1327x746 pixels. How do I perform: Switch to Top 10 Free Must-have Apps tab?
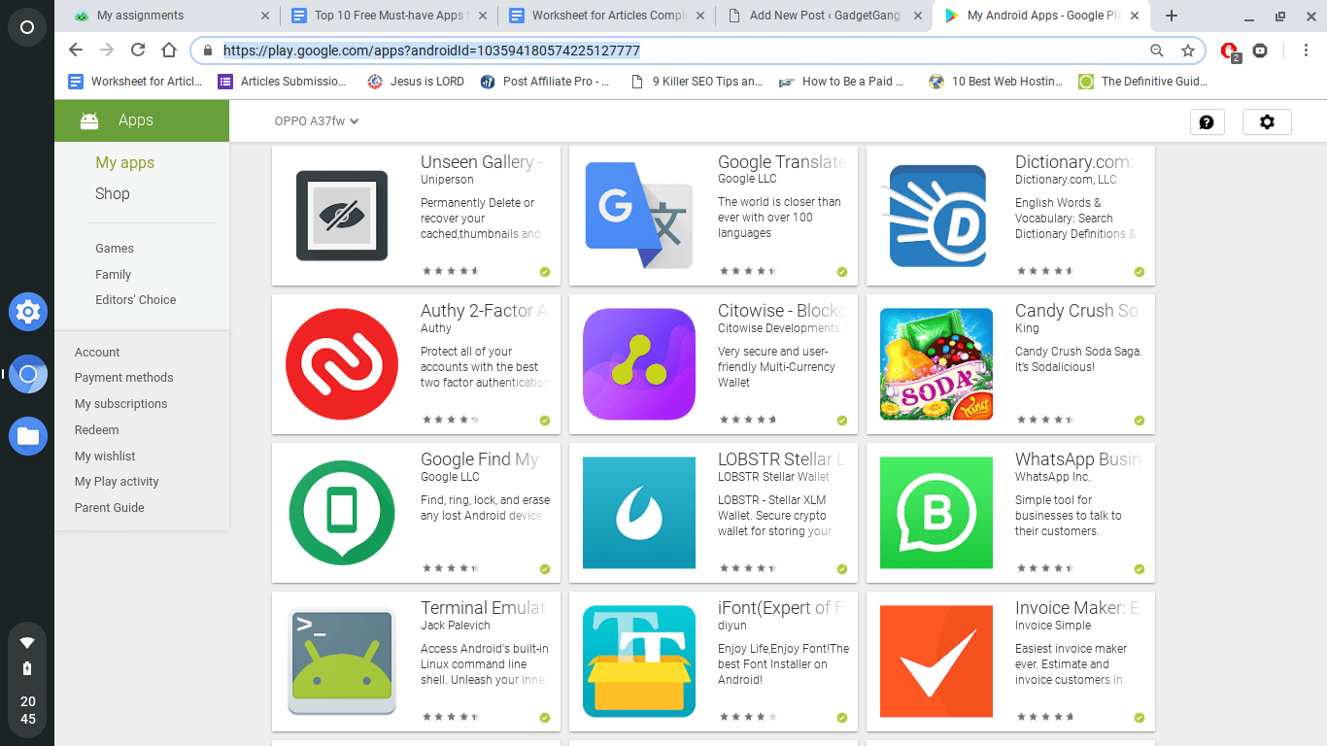389,16
